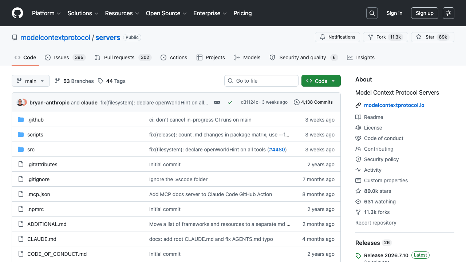Viewport: 466px width, 262px height.
Task: Click the link icon beside modelcontextprotocol.io
Action: 358,105
